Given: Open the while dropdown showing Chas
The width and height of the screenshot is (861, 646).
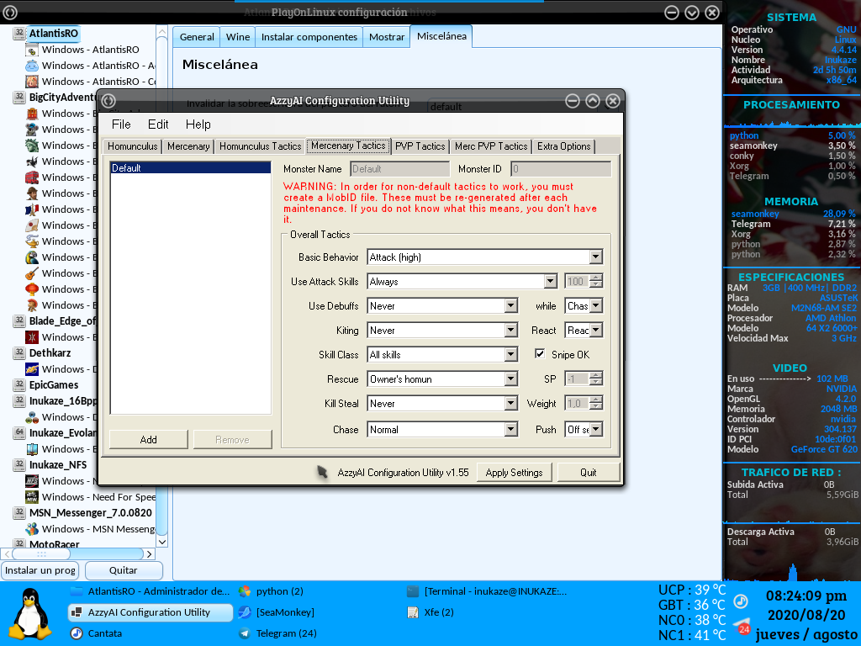Looking at the screenshot, I should (x=596, y=306).
